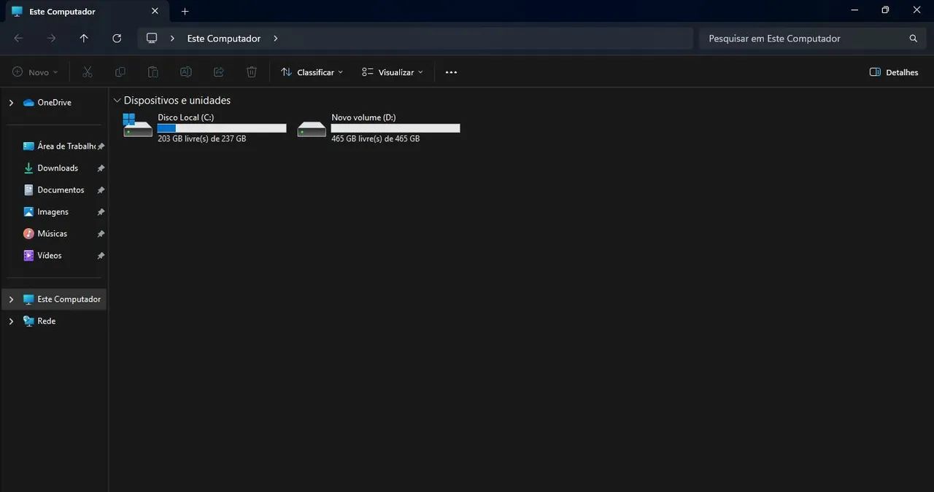
Task: Open the Classificar sort dropdown
Action: (x=312, y=72)
